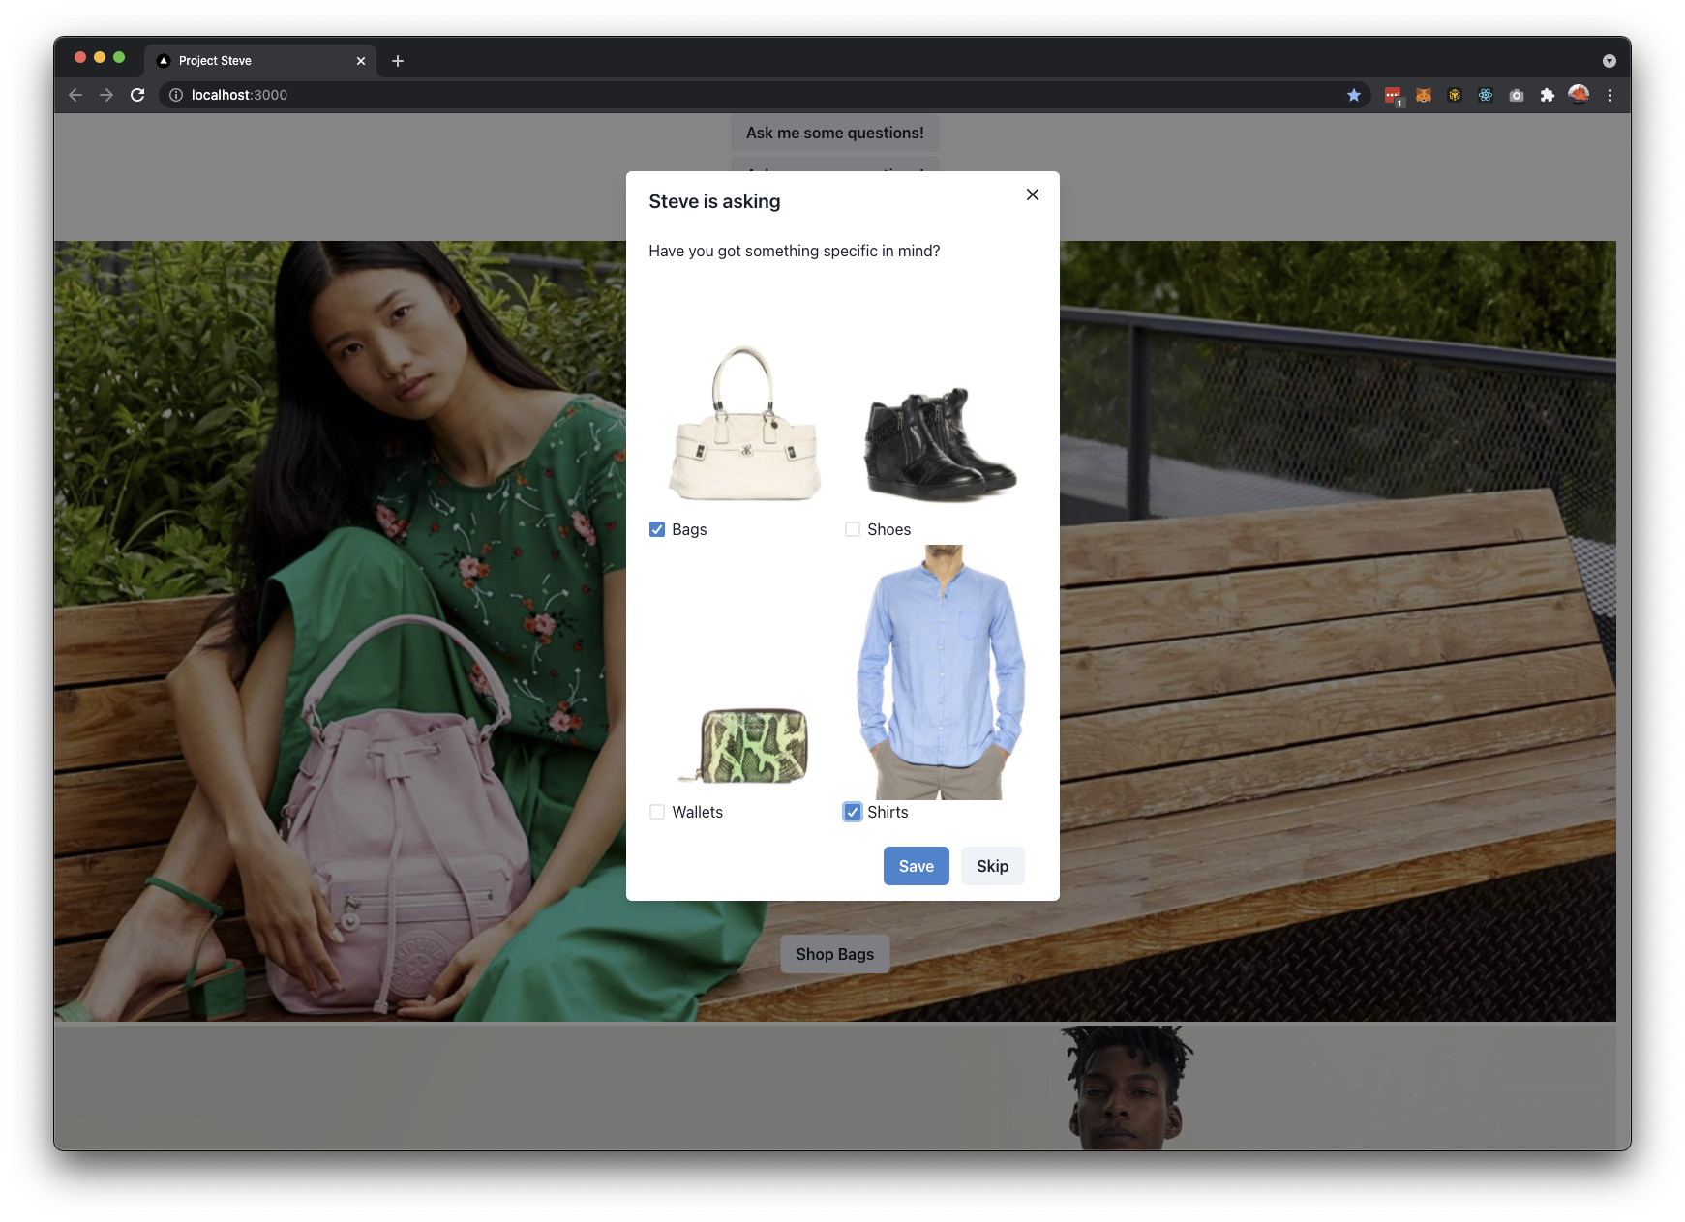Uncheck the Bags checkbox

657,529
